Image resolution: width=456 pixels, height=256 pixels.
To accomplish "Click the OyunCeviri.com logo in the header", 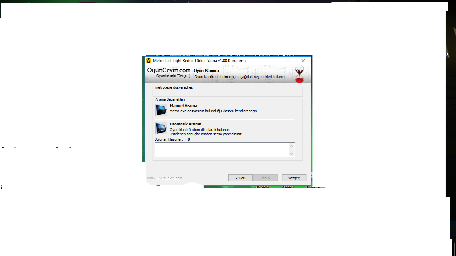I will click(x=169, y=73).
